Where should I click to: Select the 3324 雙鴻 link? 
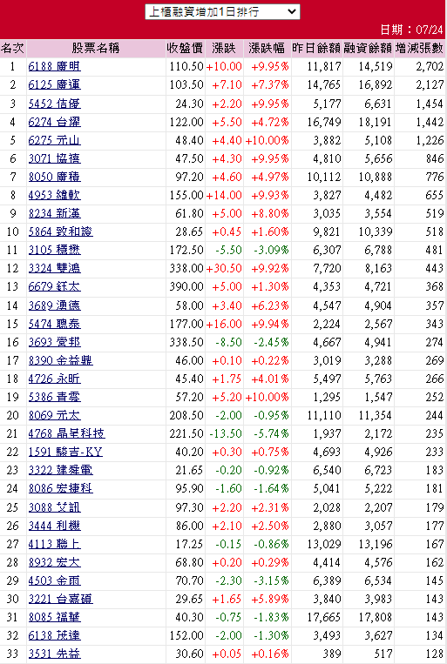point(54,268)
